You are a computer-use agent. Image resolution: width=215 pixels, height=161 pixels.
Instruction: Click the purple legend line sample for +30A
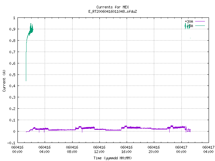(200, 21)
